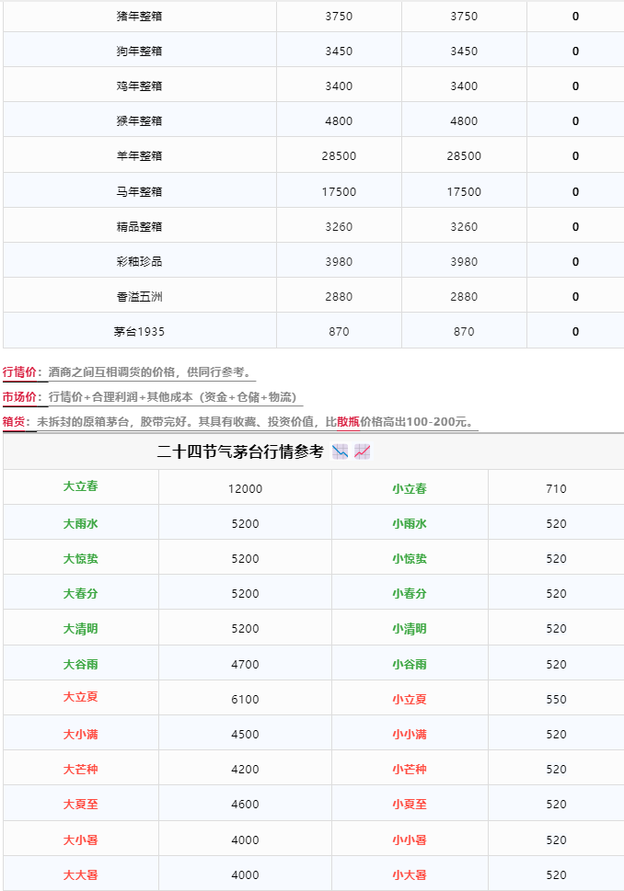This screenshot has width=624, height=891.
Task: Click the red 大小满 label
Action: coord(81,734)
